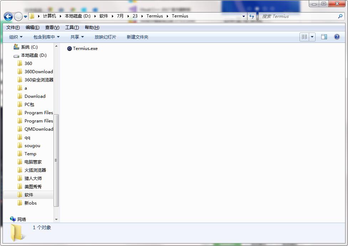The image size is (348, 246).
Task: Select 网络 in the navigation pane
Action: coord(21,219)
